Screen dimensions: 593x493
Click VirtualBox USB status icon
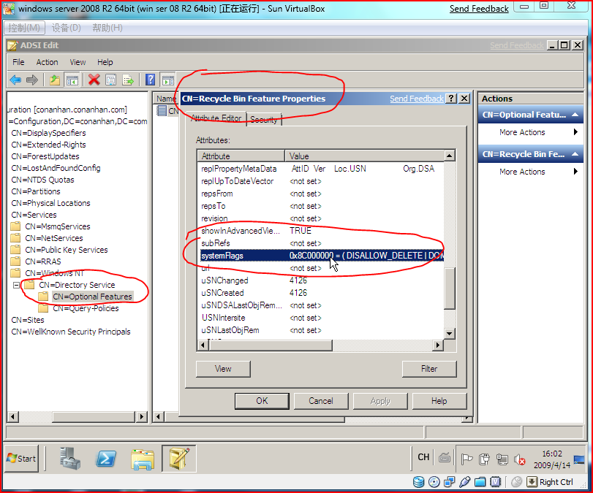pyautogui.click(x=465, y=482)
